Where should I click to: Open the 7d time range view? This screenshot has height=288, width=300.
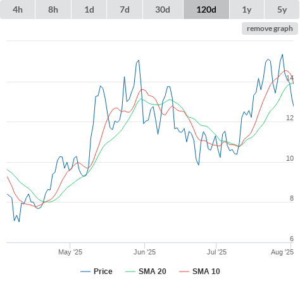(125, 9)
